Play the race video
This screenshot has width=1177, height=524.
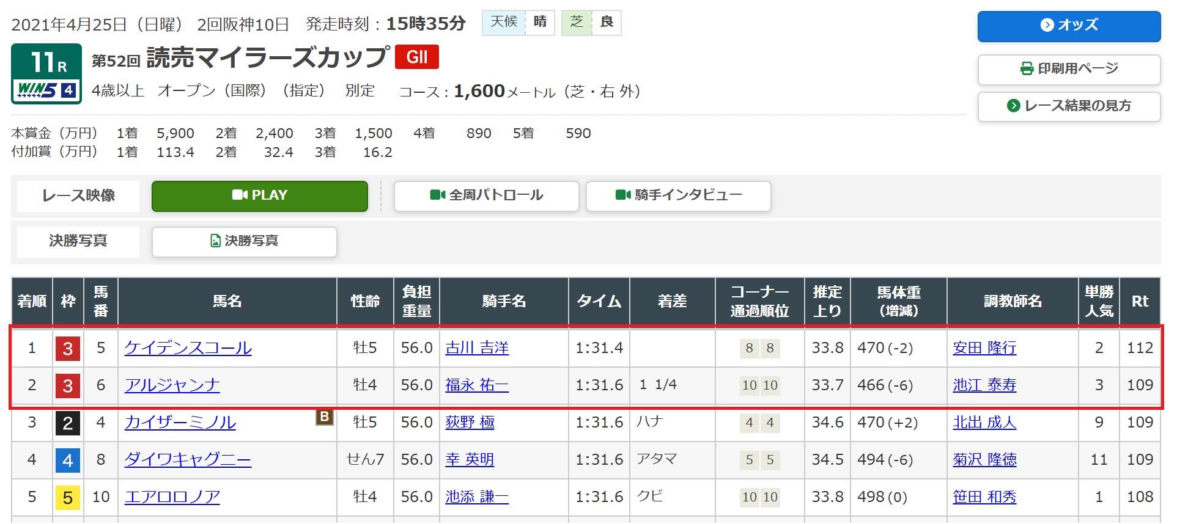point(259,196)
